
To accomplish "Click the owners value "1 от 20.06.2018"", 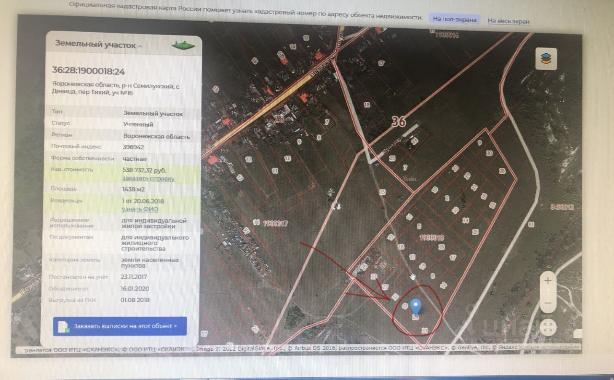I will [x=143, y=201].
